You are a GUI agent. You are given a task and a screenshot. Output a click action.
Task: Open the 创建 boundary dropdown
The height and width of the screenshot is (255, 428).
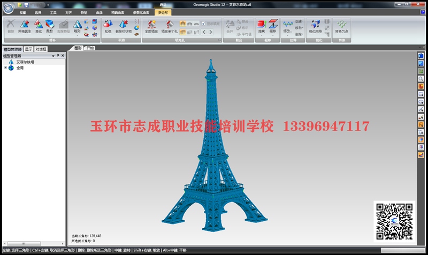click(299, 21)
